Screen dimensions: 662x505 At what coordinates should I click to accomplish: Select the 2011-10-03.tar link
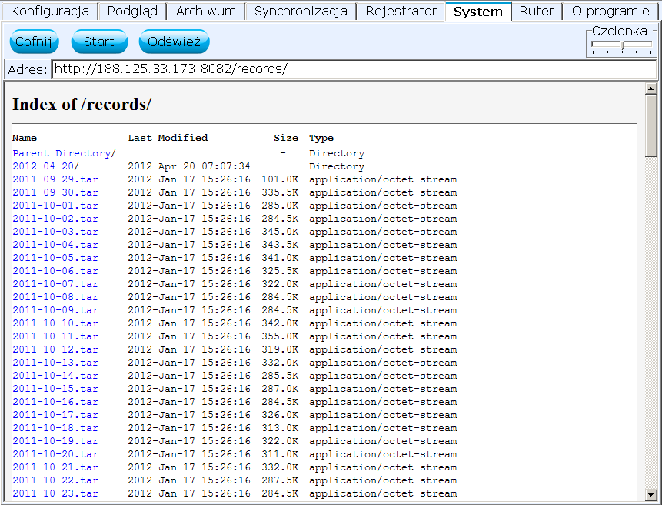pyautogui.click(x=55, y=232)
